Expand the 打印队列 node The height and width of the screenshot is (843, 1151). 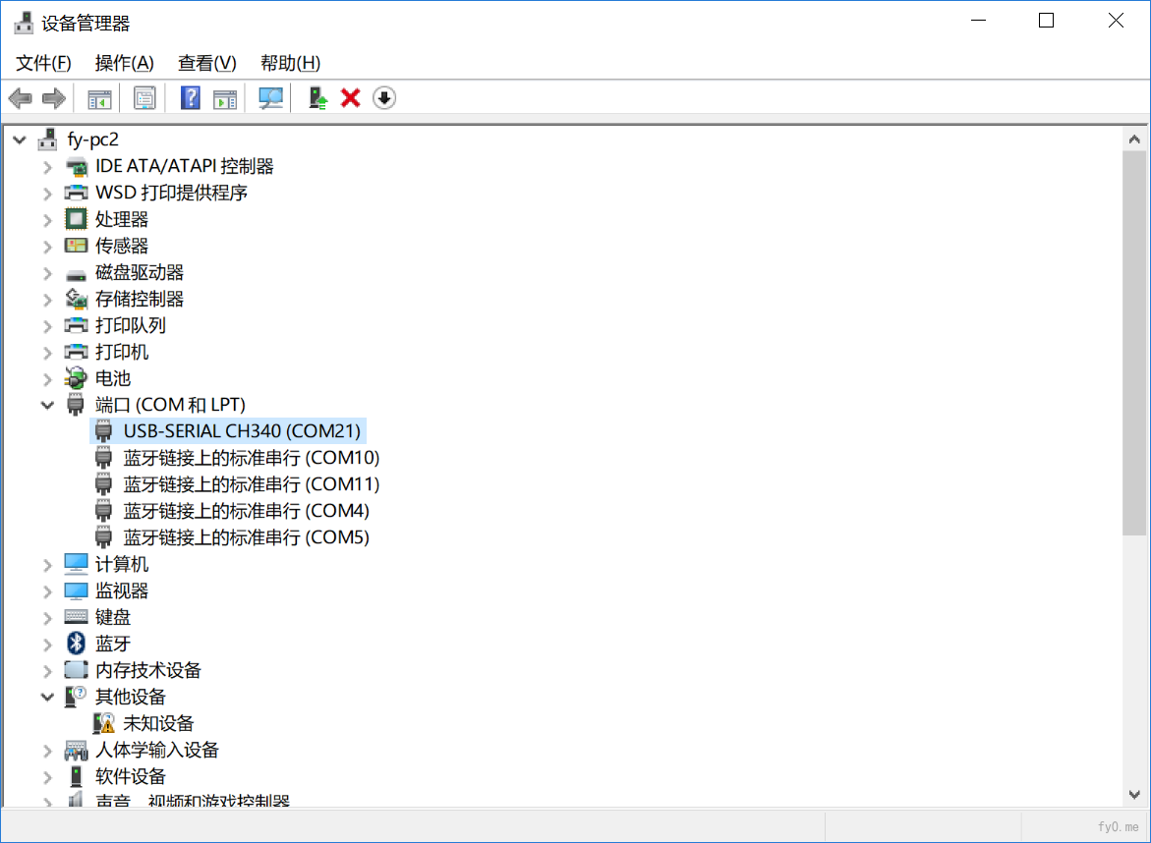[x=48, y=326]
